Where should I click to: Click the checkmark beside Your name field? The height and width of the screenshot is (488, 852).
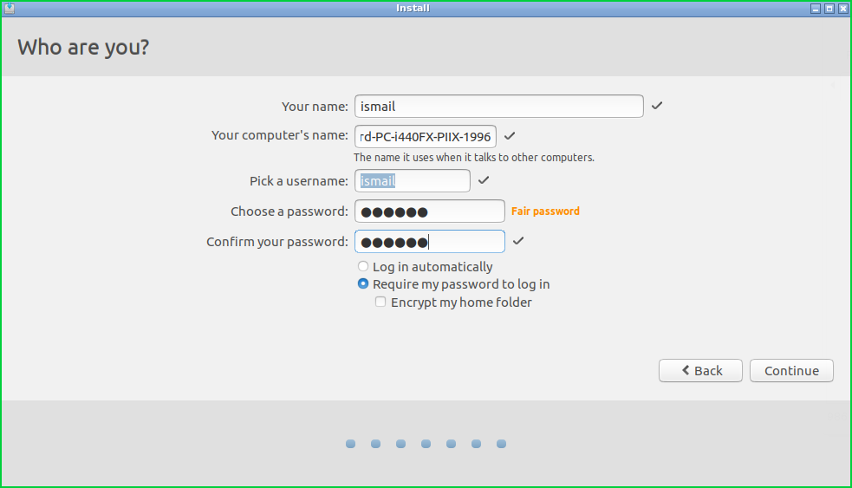coord(657,106)
